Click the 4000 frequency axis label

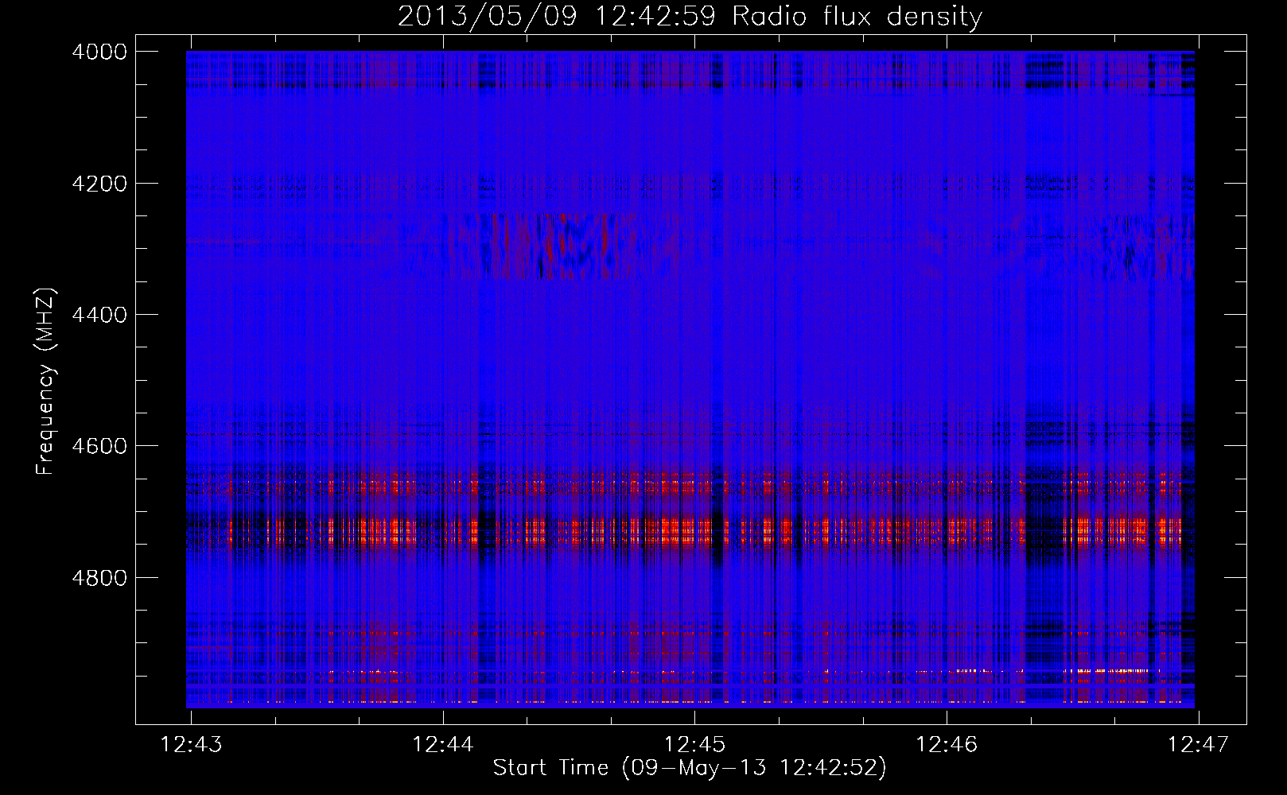[x=99, y=52]
